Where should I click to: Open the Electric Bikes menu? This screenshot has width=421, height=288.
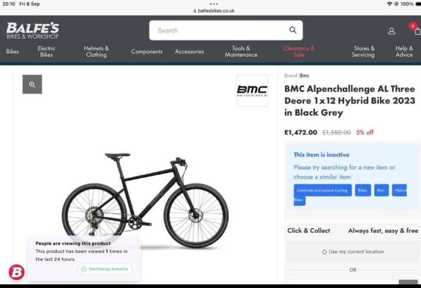click(47, 52)
